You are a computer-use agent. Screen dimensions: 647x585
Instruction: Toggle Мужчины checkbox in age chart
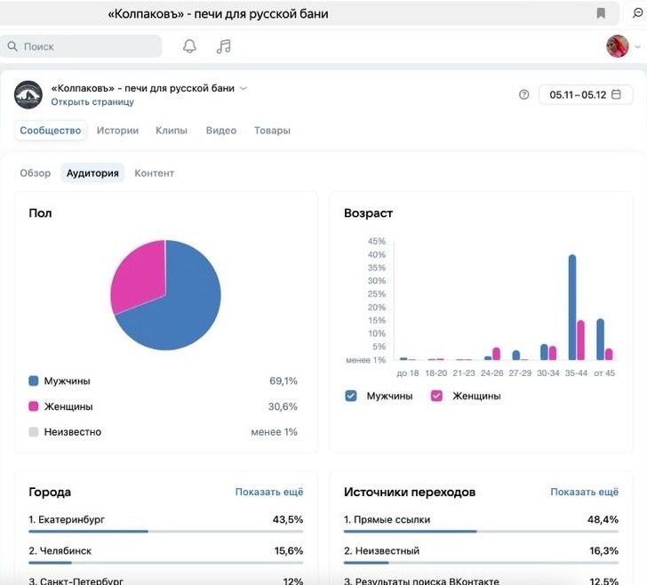(351, 396)
